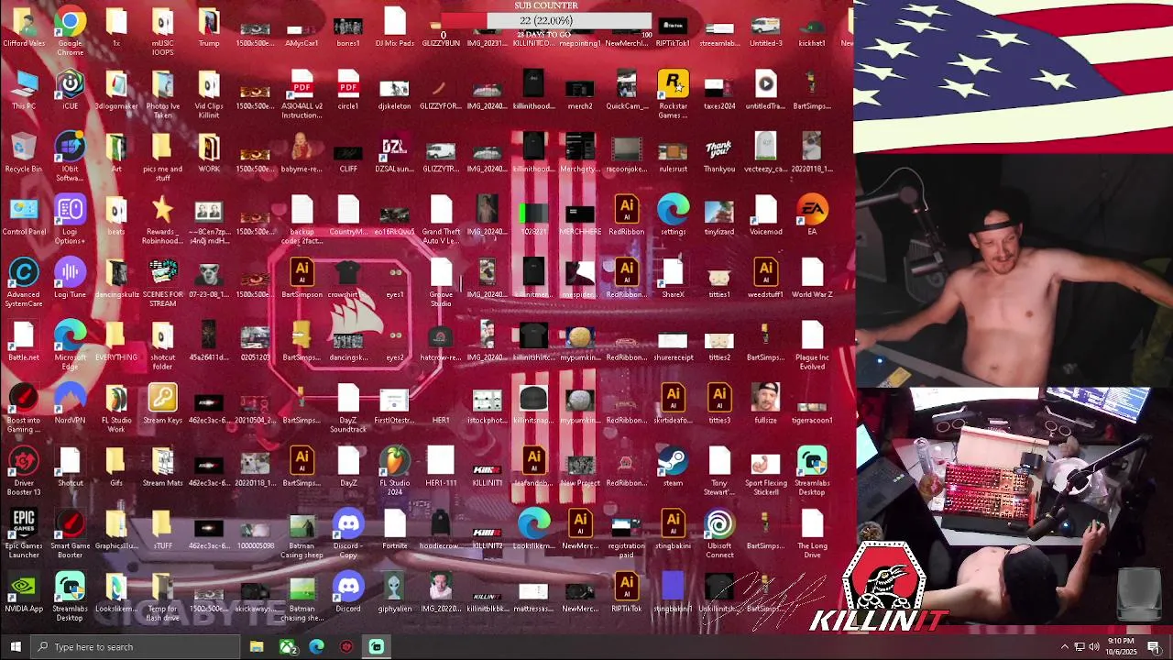Open the Driver Booster 13 icon
The width and height of the screenshot is (1173, 660).
pos(23,461)
